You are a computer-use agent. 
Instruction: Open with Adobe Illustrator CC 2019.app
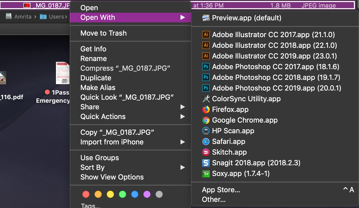pyautogui.click(x=275, y=56)
